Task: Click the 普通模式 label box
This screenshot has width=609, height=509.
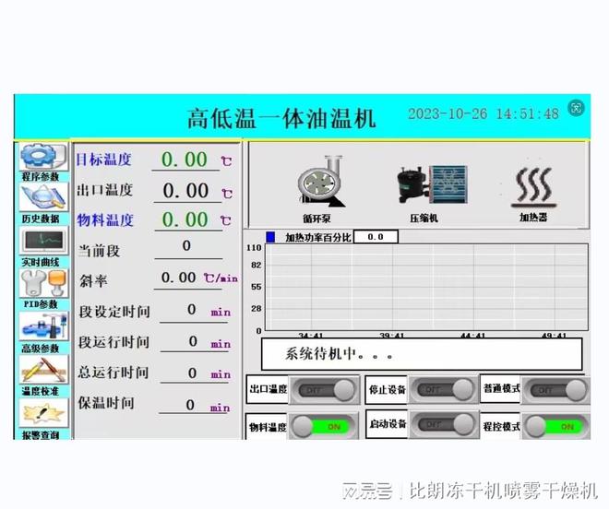Action: [501, 388]
